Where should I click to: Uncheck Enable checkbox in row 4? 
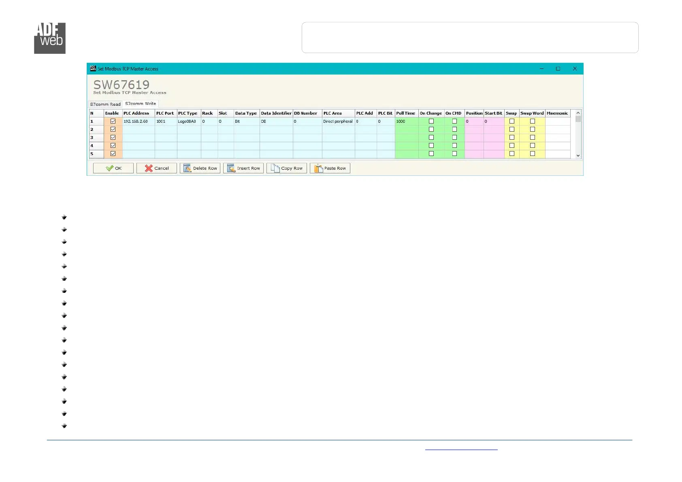113,145
